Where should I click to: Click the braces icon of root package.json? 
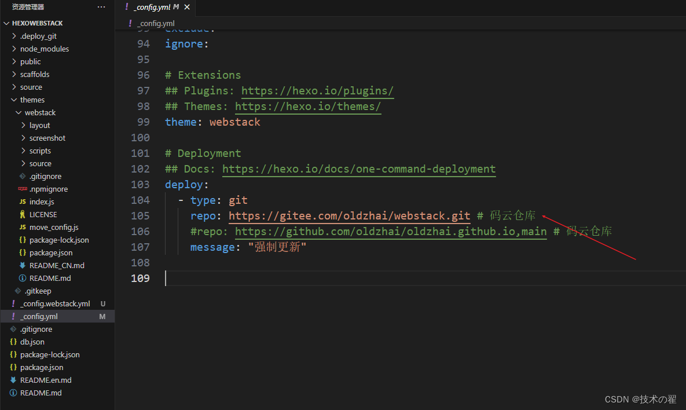click(x=13, y=367)
